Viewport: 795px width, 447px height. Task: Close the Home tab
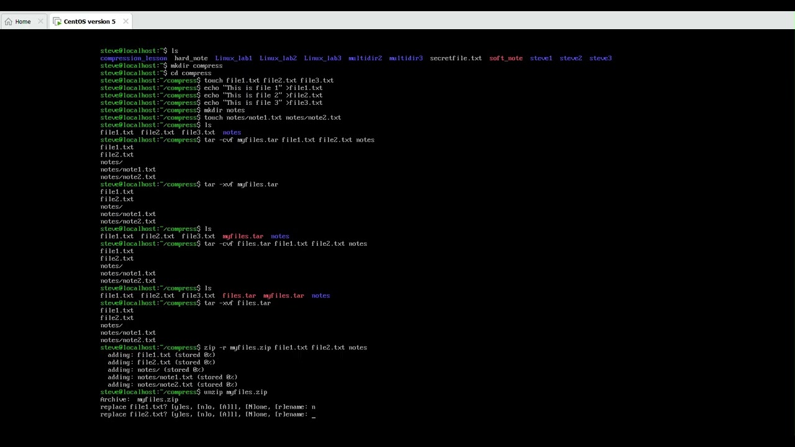tap(40, 21)
